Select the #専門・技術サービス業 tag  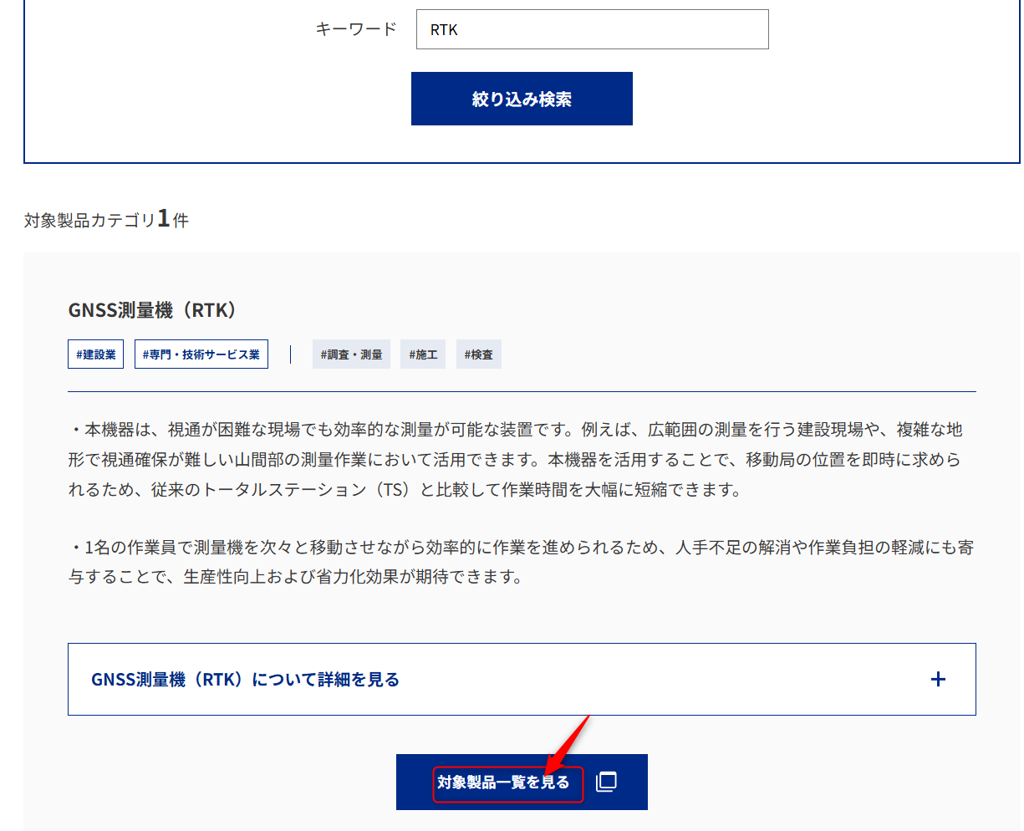coord(201,354)
